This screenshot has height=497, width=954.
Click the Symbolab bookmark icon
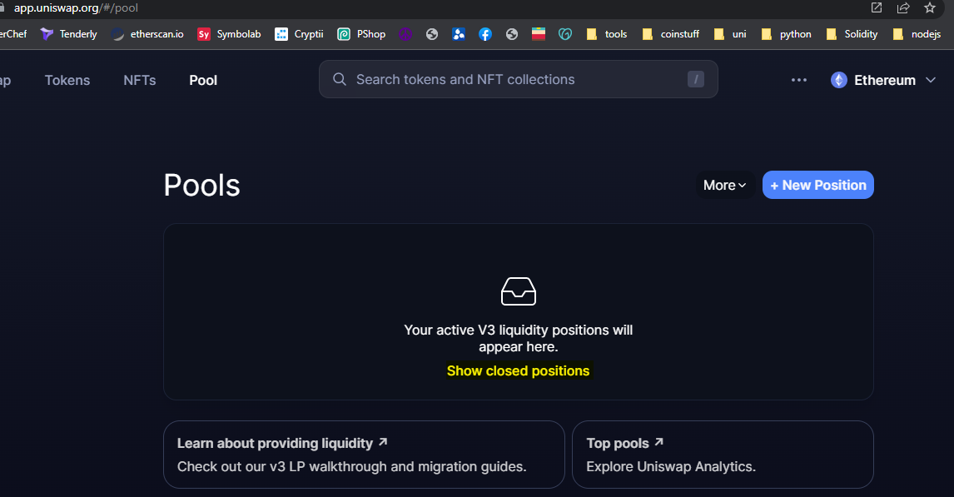[x=203, y=34]
